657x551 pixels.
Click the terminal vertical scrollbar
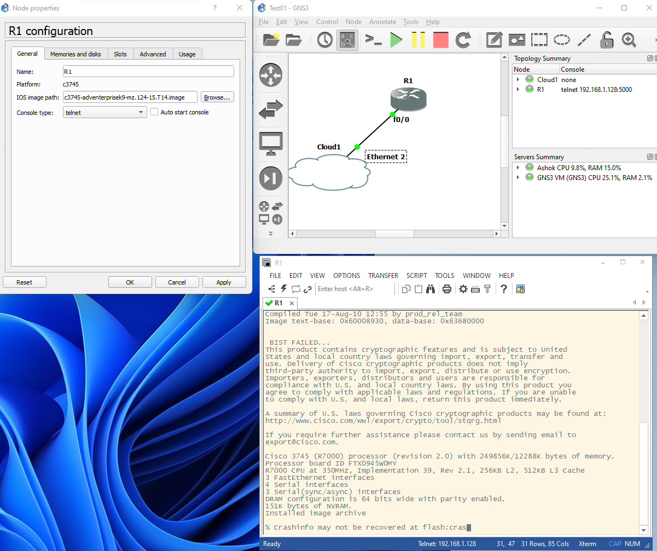click(x=643, y=421)
